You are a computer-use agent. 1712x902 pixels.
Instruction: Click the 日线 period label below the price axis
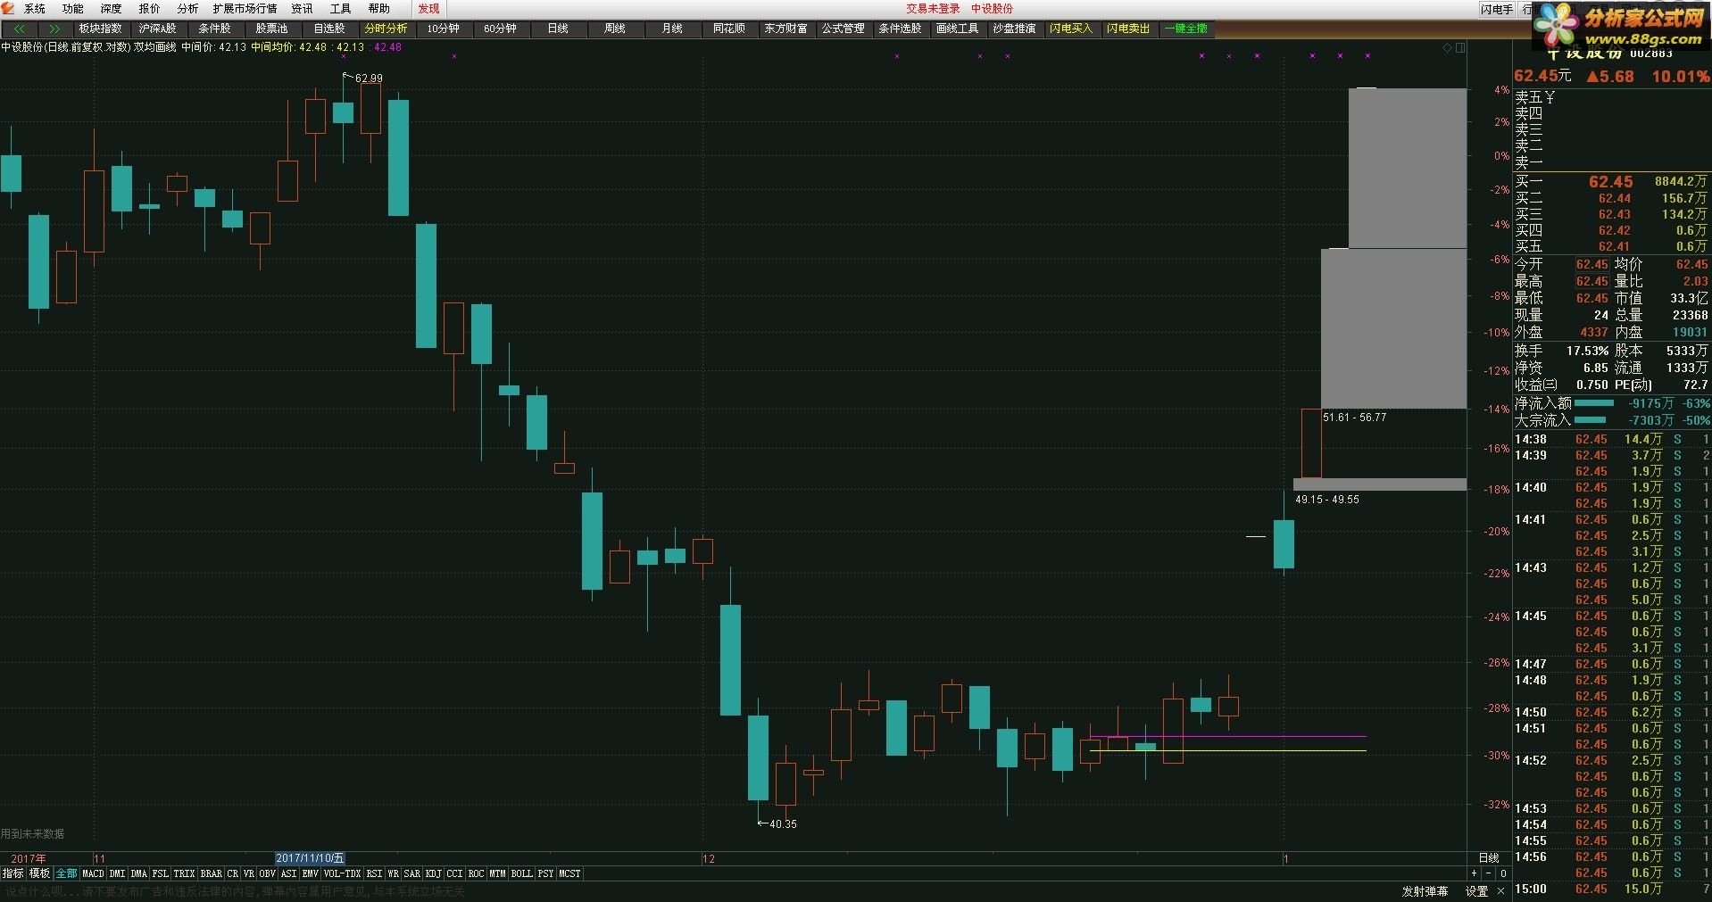[x=1488, y=858]
